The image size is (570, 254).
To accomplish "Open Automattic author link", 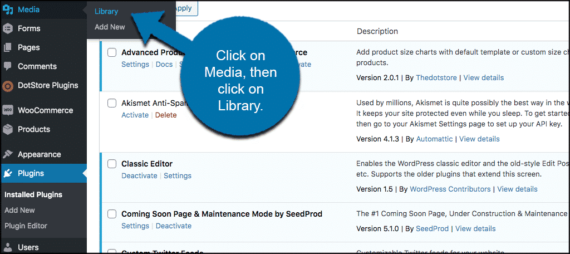I will (434, 139).
